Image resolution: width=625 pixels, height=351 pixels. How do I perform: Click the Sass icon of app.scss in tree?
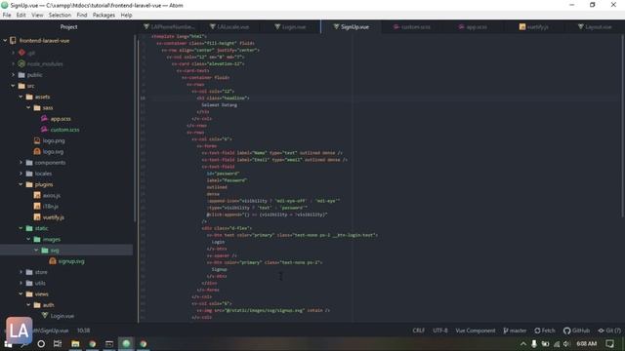[44, 119]
